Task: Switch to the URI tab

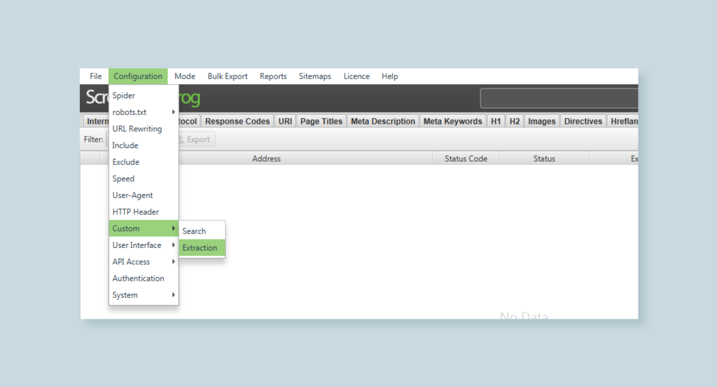Action: 285,122
